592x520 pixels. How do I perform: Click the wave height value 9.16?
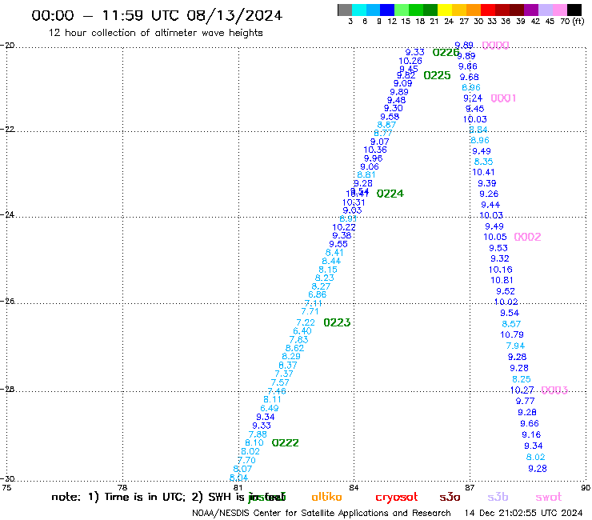tap(531, 434)
